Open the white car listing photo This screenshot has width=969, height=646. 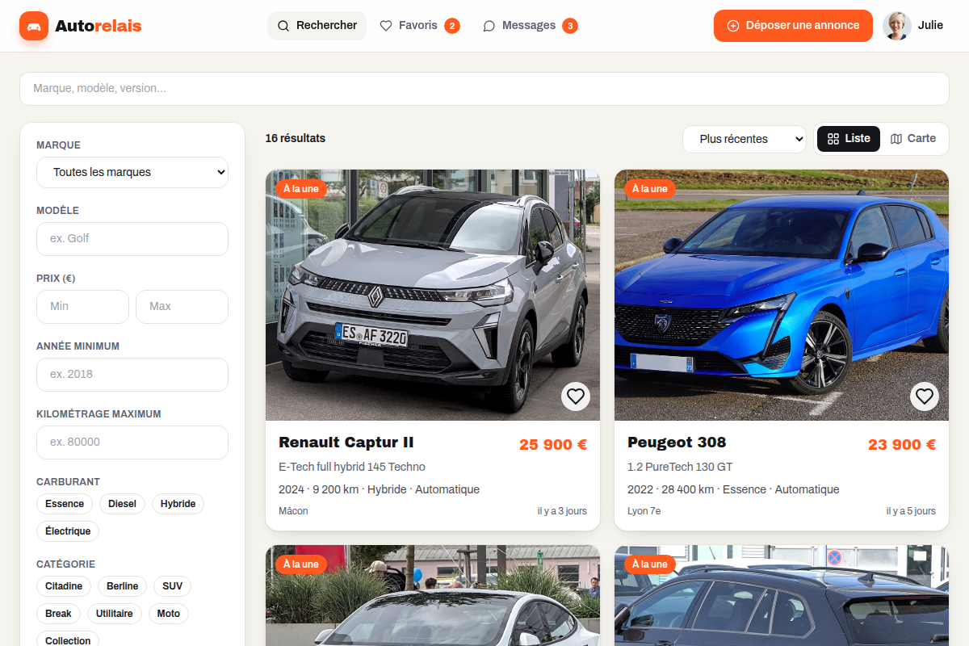pyautogui.click(x=433, y=596)
